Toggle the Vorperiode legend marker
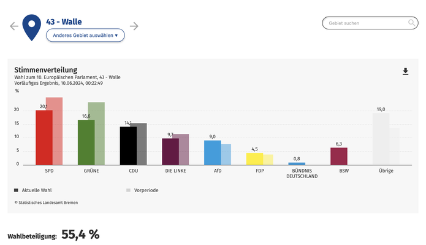Viewport: 426px width, 245px height. point(128,190)
